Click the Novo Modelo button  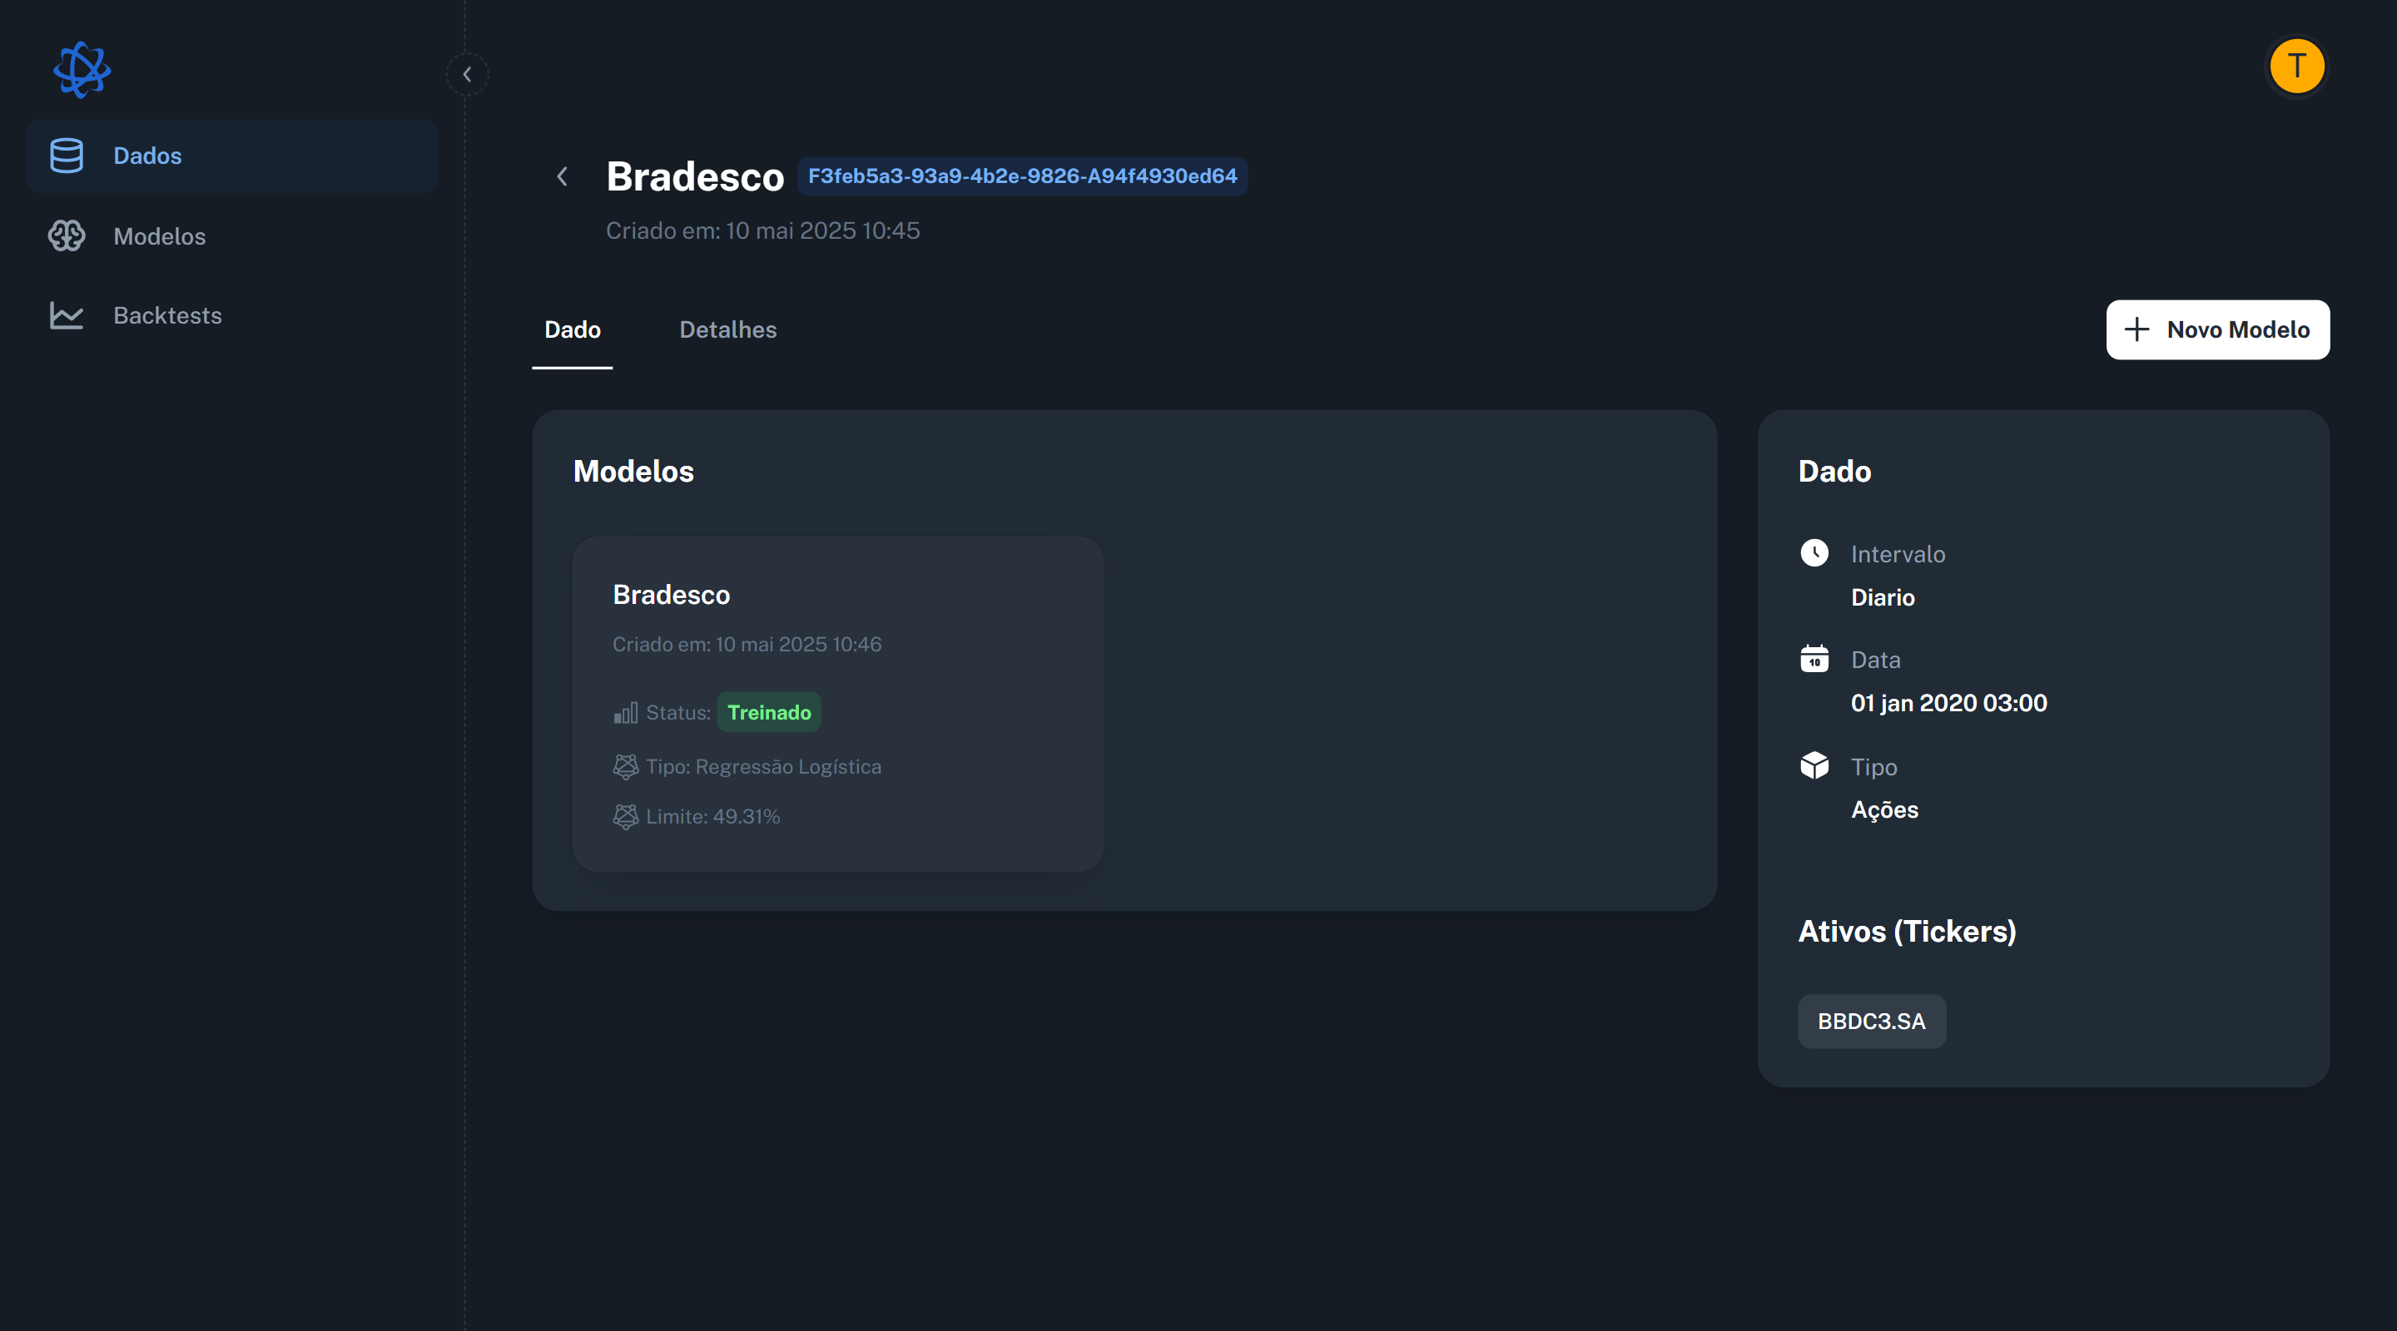2217,329
